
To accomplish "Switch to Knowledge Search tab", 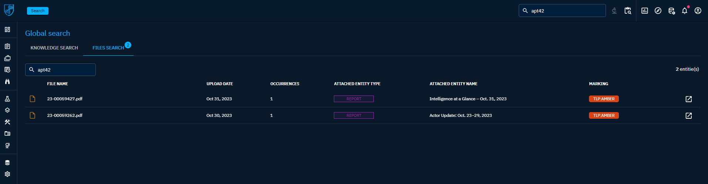I will coord(54,48).
